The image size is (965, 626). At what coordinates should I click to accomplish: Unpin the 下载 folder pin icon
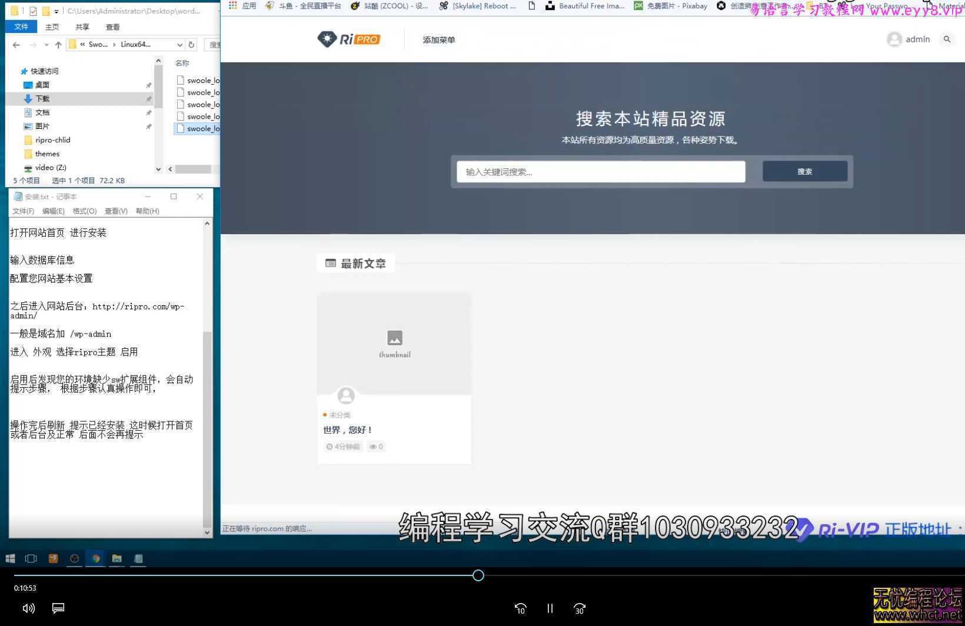[x=149, y=98]
